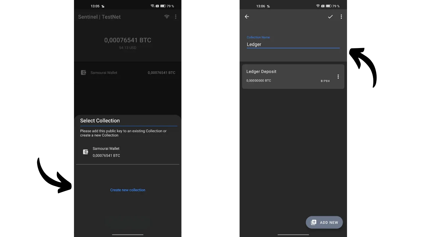Open the Ledger Deposit public key card
The image size is (421, 237).
coord(283,76)
